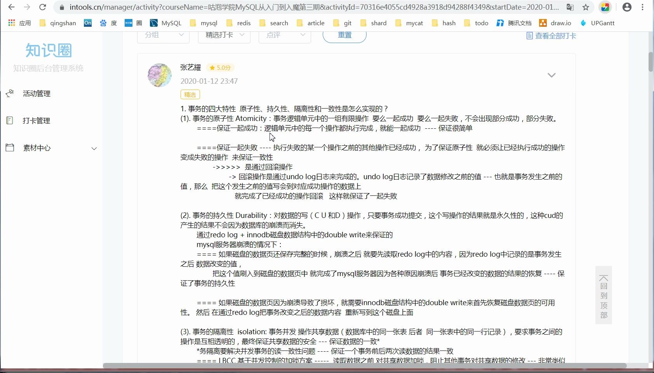Open the 点评 dropdown
The width and height of the screenshot is (654, 373).
pyautogui.click(x=285, y=35)
